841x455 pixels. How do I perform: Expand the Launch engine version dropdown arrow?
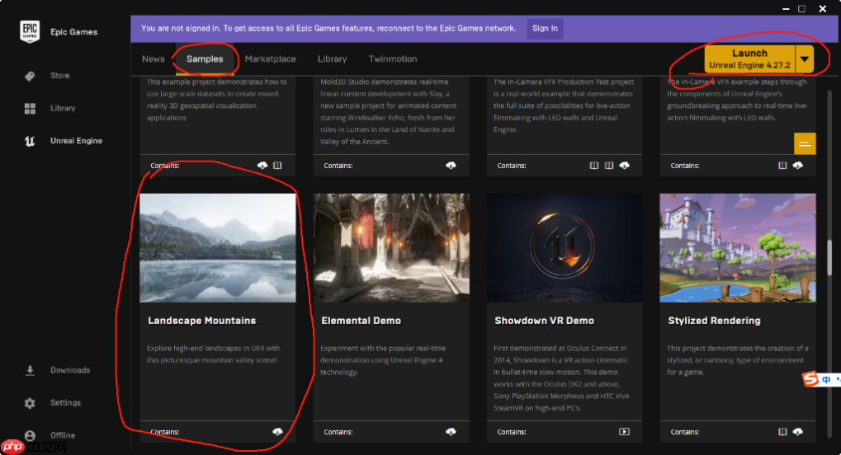(805, 59)
